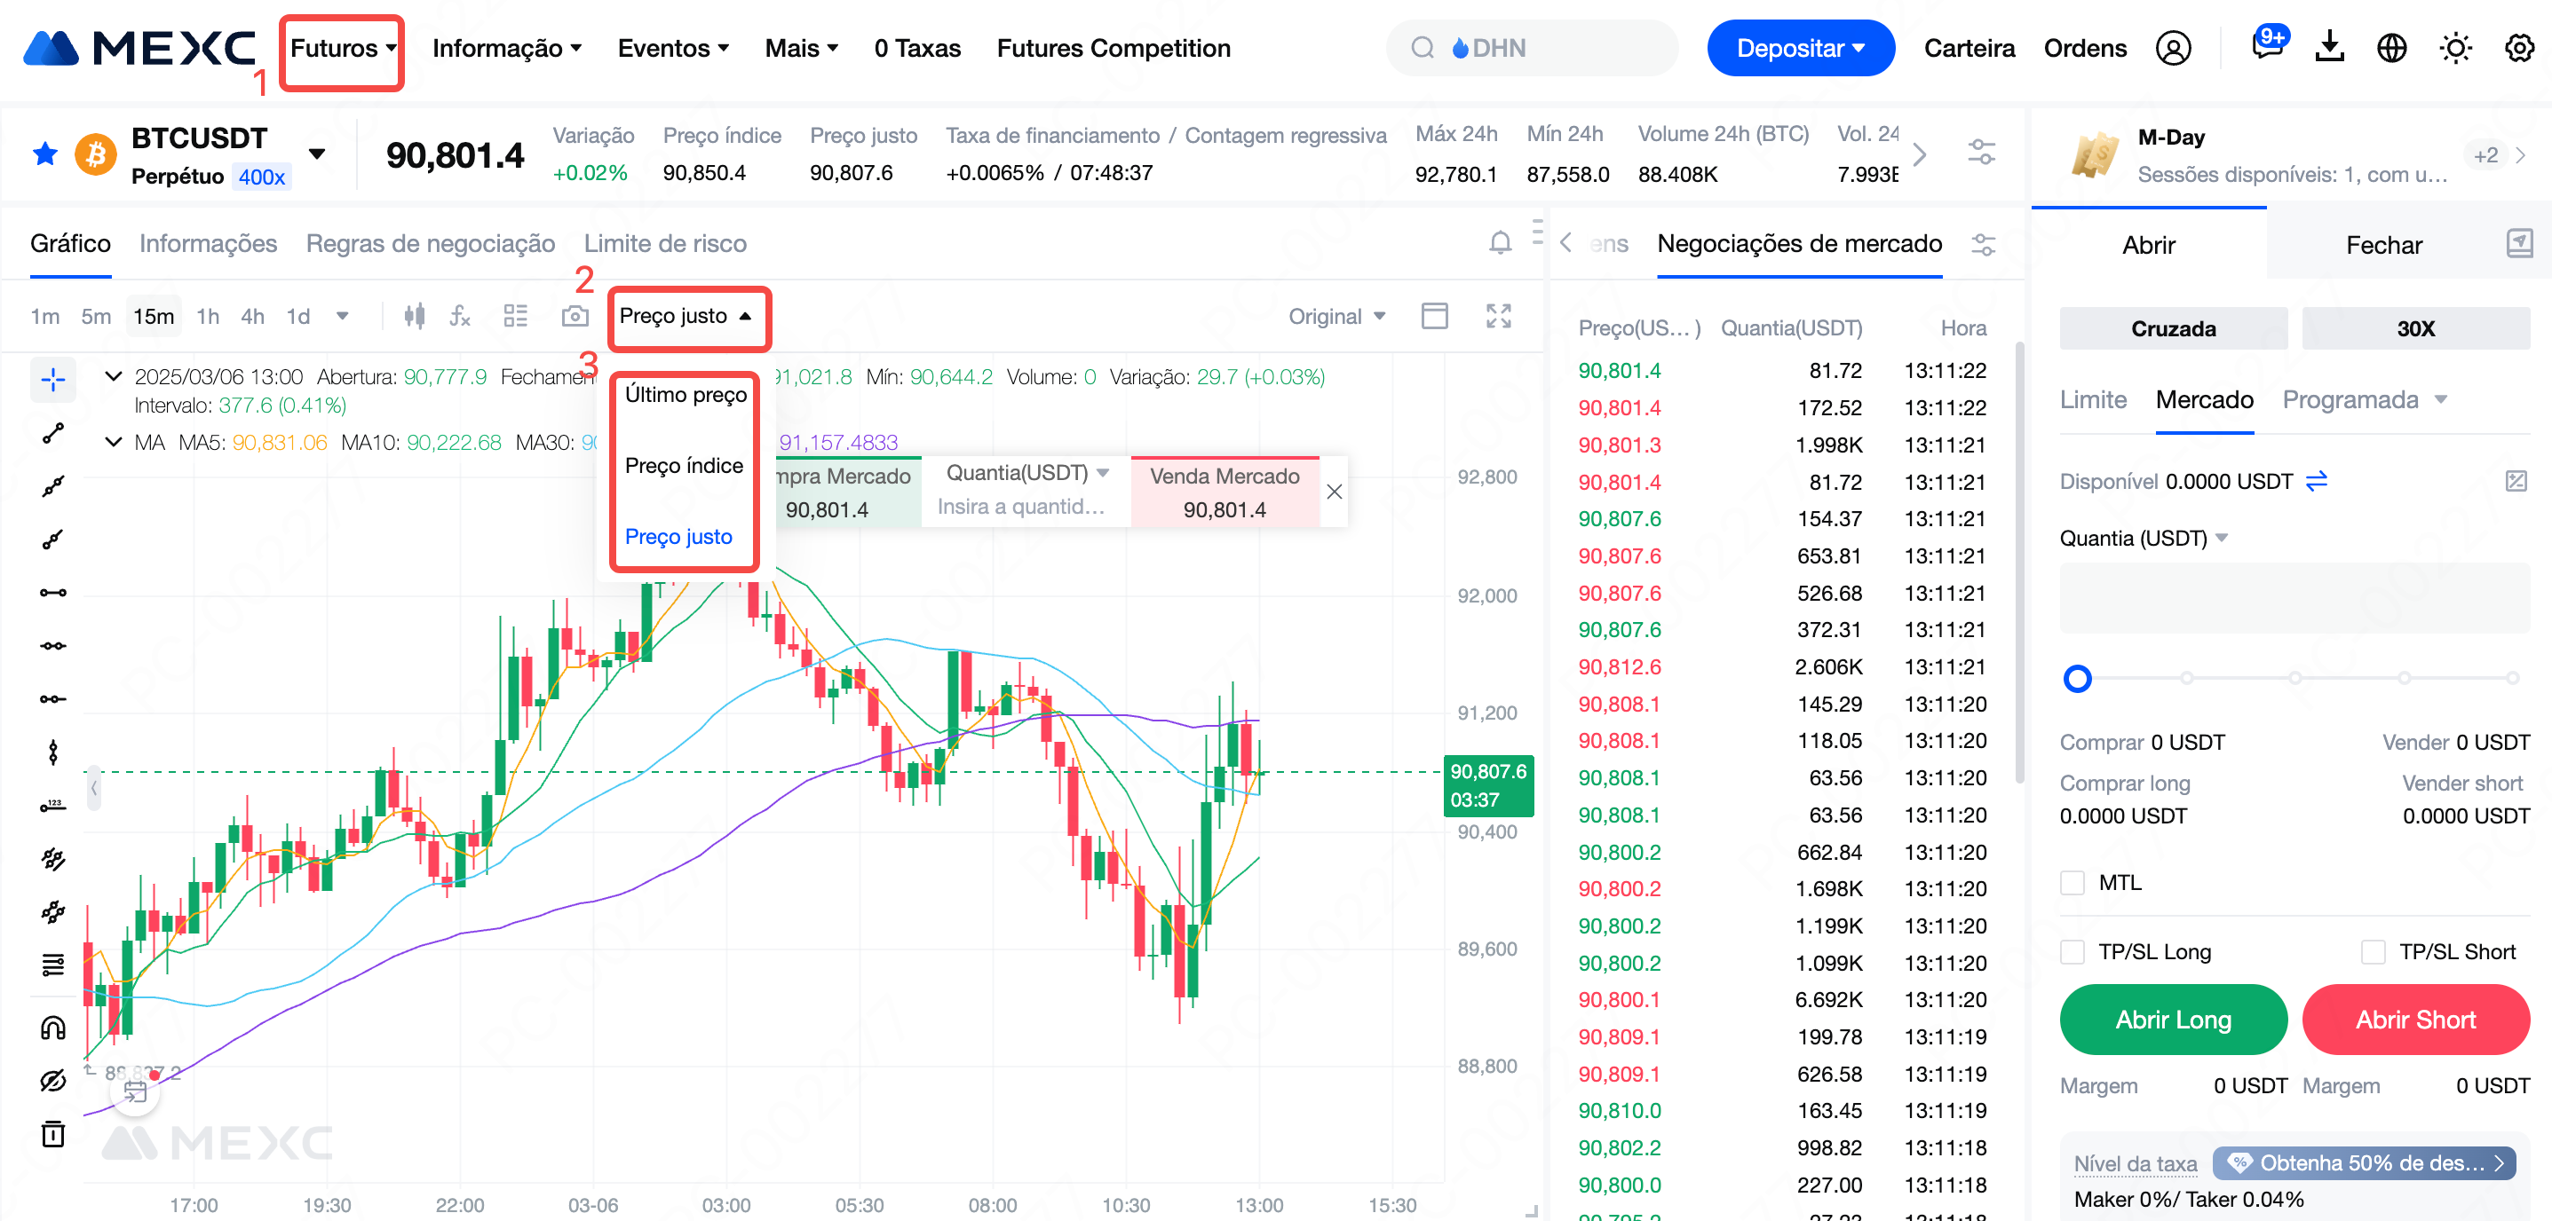The image size is (2552, 1221).
Task: Select the trend line drawing tool
Action: [53, 433]
